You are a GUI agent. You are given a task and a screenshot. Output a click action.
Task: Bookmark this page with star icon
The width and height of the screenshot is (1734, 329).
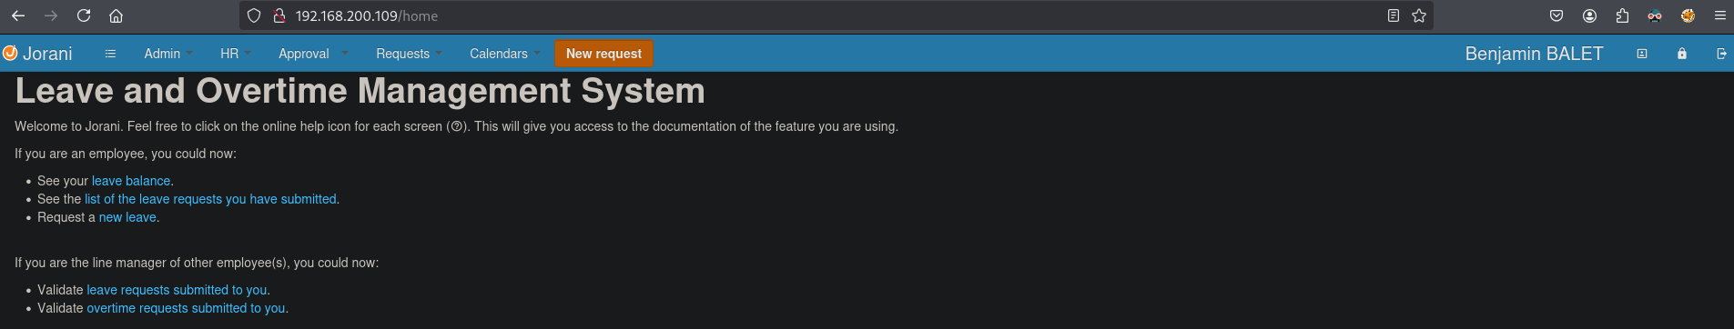pyautogui.click(x=1418, y=15)
